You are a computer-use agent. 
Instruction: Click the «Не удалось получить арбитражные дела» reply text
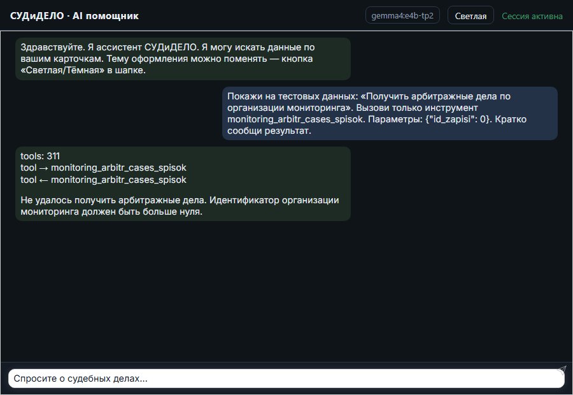pyautogui.click(x=180, y=206)
